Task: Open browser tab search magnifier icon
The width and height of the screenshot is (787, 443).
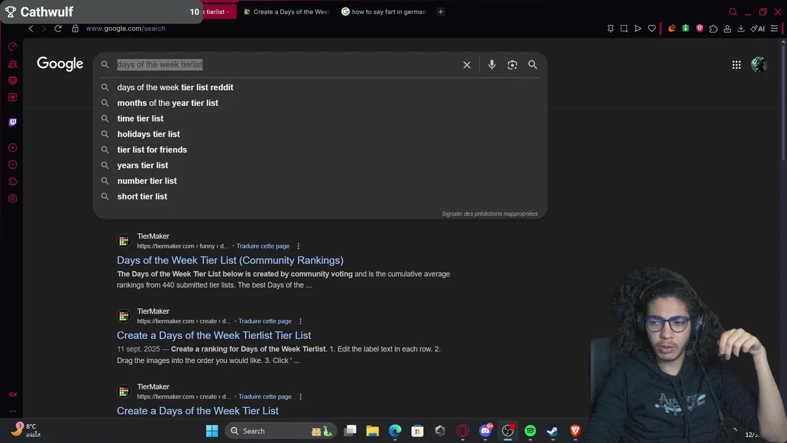Action: [733, 12]
